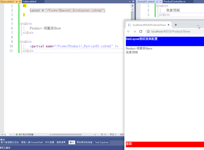
Task: Click the partial tag on line 10
Action: pos(74,46)
